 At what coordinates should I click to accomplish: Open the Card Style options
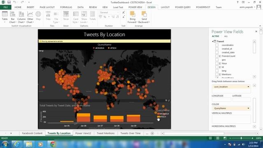point(76,17)
